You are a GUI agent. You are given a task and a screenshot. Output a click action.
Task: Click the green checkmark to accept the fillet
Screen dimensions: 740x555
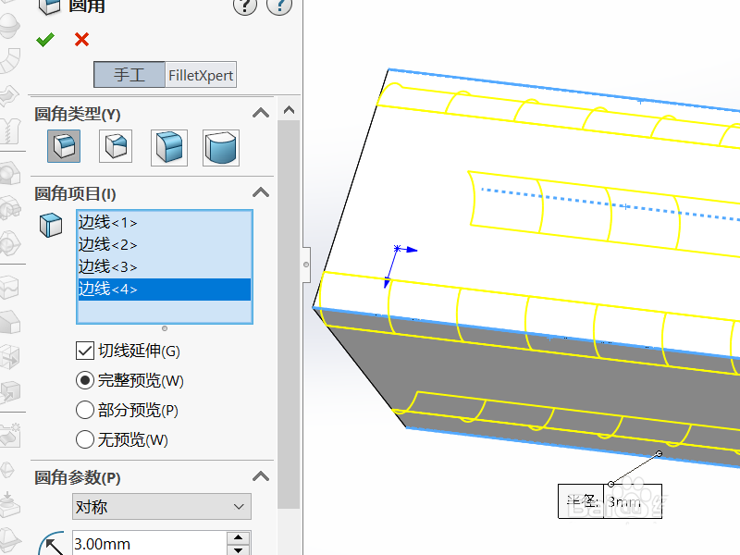(44, 40)
